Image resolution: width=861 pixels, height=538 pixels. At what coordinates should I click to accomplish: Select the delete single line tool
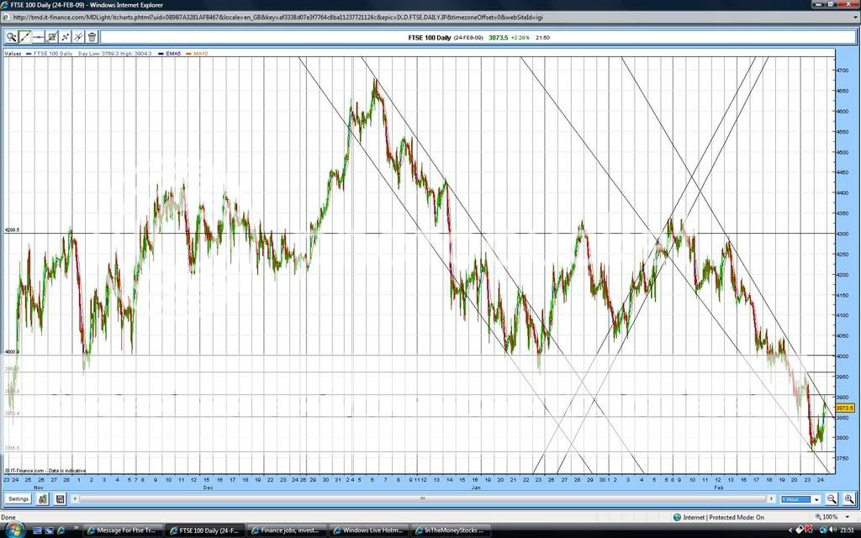pos(64,37)
